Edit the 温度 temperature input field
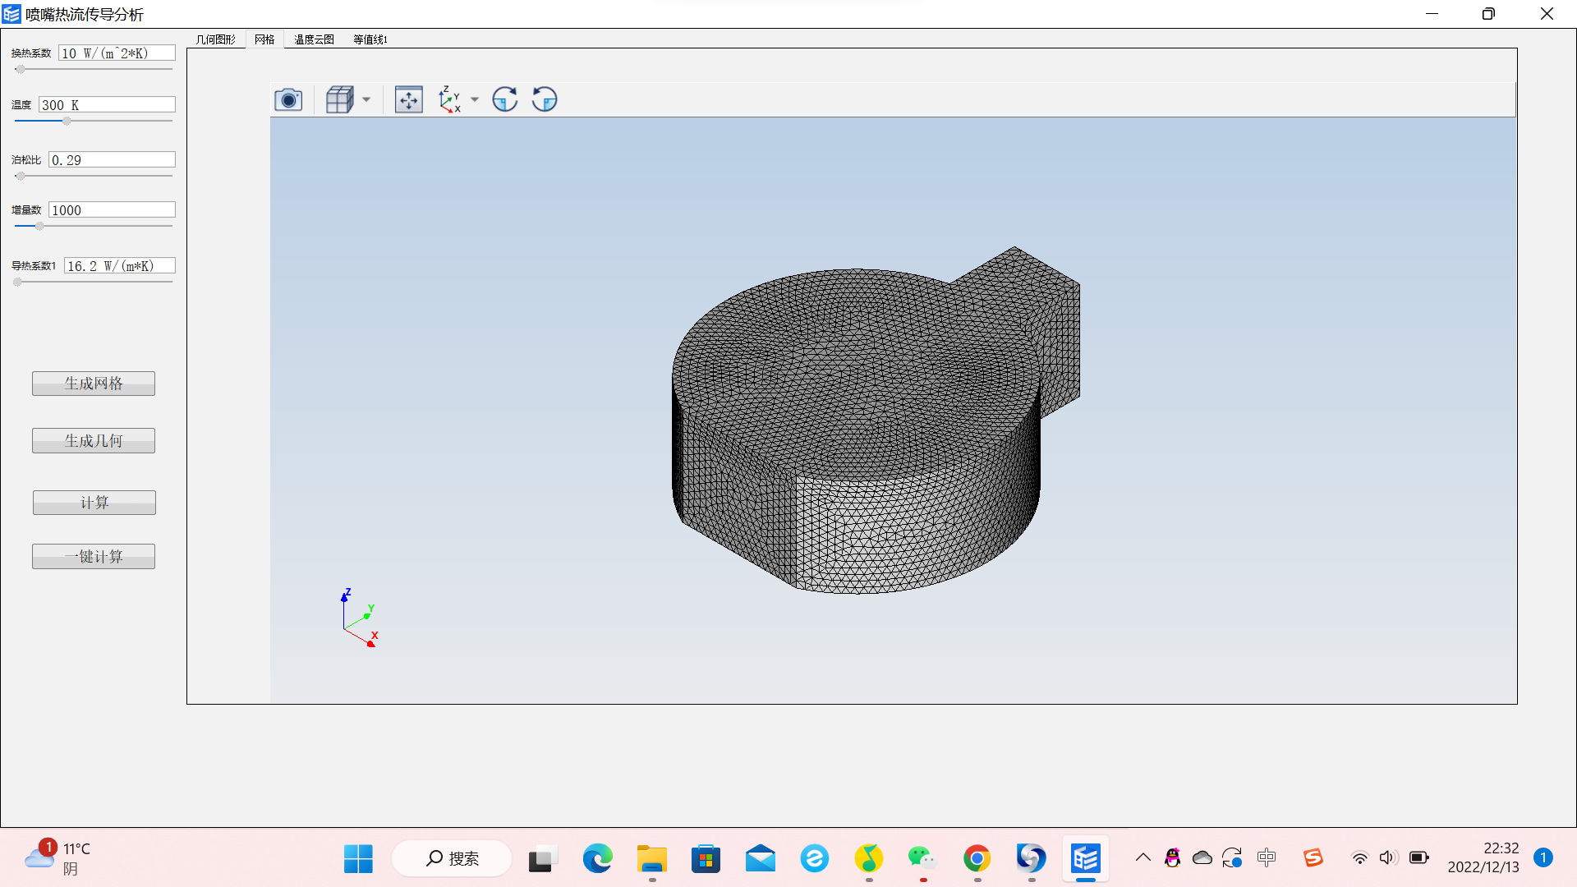Image resolution: width=1577 pixels, height=887 pixels. pyautogui.click(x=108, y=105)
